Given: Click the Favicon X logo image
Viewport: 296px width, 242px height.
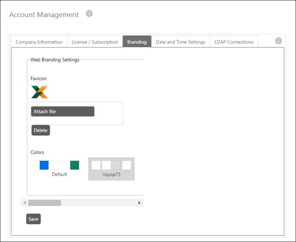Looking at the screenshot, I should click(40, 92).
